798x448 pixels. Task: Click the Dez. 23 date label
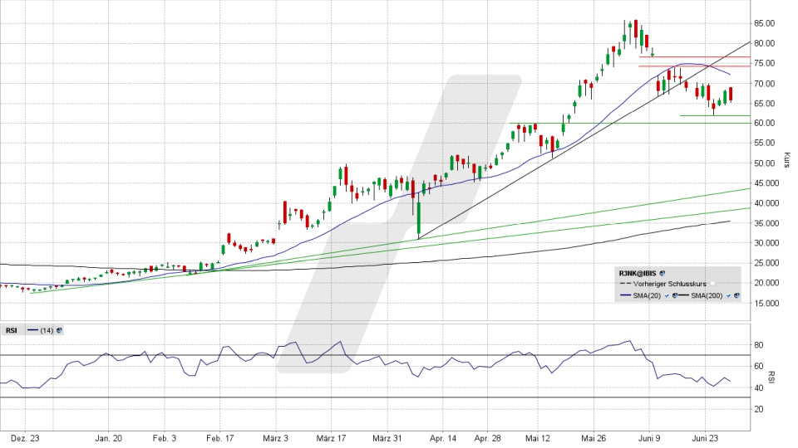[25, 438]
